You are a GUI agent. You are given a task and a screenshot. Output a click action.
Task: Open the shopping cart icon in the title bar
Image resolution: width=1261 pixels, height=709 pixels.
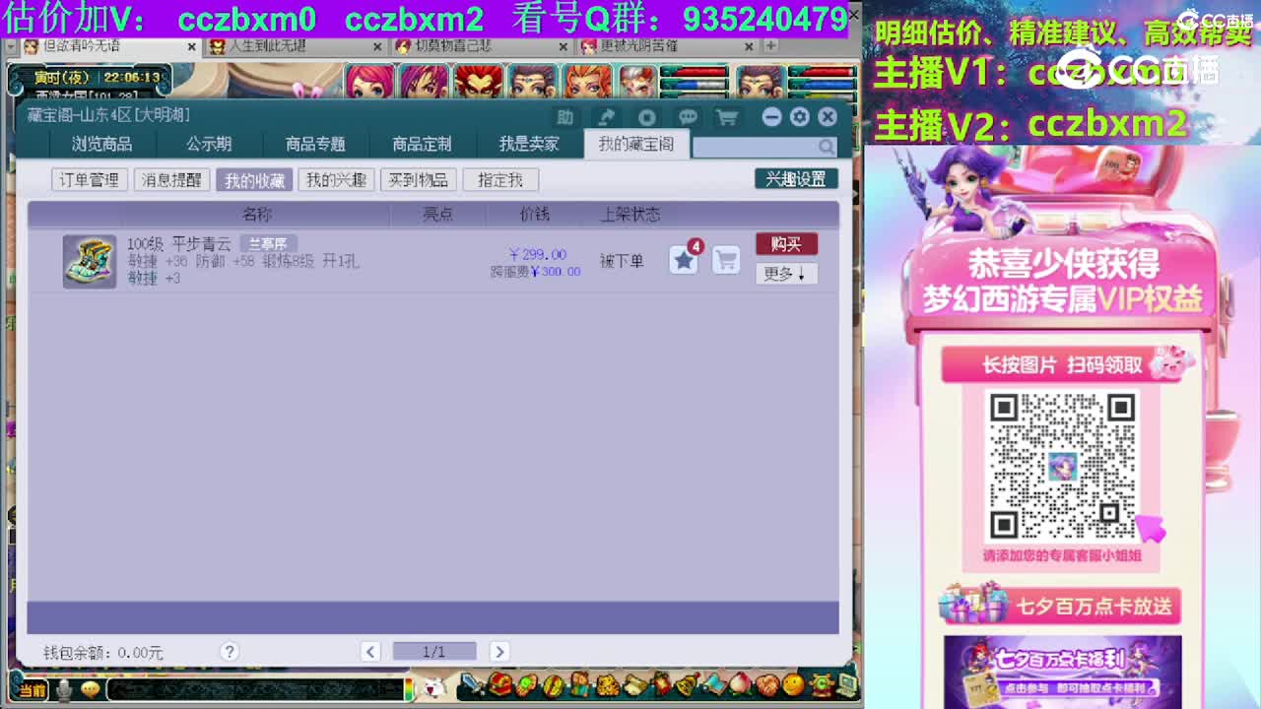pyautogui.click(x=727, y=117)
